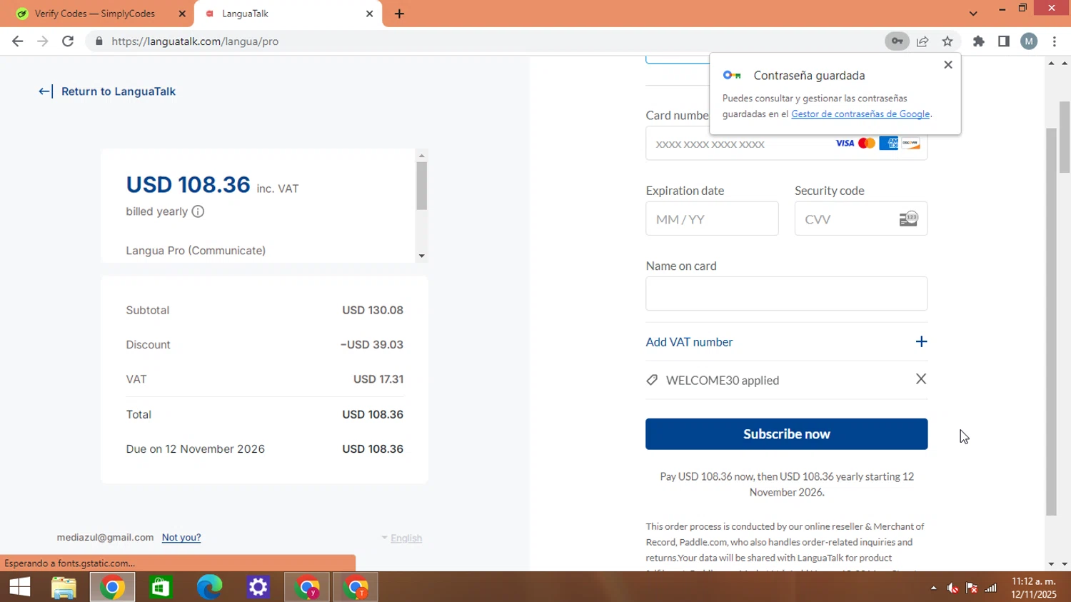This screenshot has width=1071, height=602.
Task: Focus the Security code CVV field
Action: point(860,219)
